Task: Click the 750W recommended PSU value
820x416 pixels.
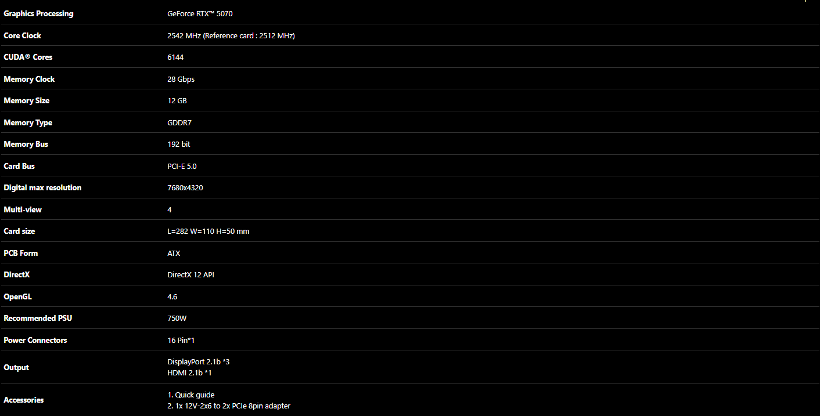Action: tap(177, 318)
